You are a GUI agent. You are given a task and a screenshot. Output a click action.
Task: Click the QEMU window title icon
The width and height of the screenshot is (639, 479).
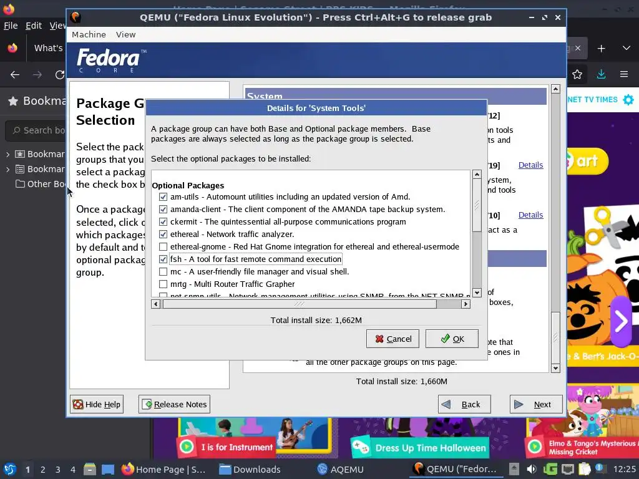tap(76, 17)
